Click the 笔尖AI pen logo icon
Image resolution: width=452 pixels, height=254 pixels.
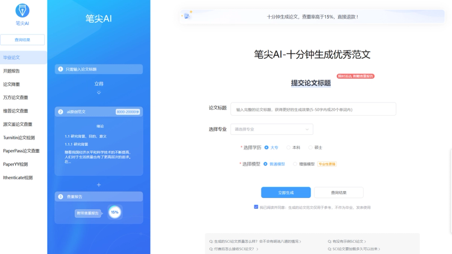point(22,11)
